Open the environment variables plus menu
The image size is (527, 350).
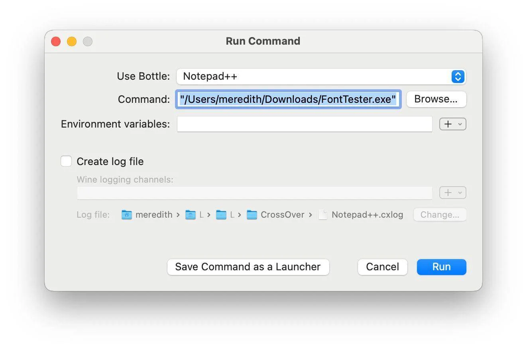452,124
